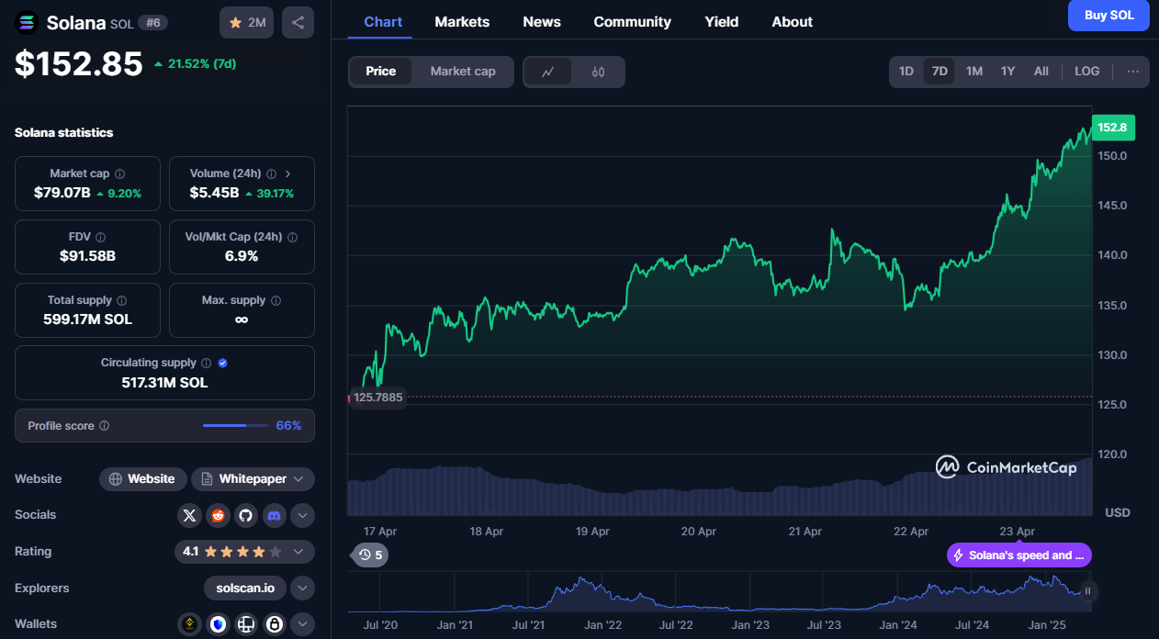Open Profile score info icon
This screenshot has height=639, width=1159.
point(104,426)
